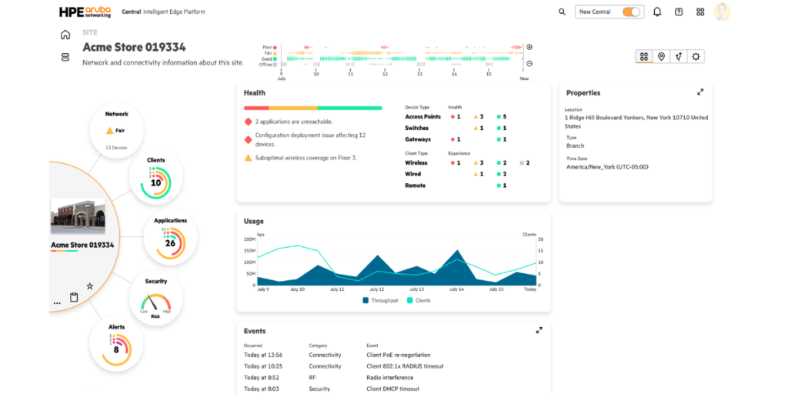The width and height of the screenshot is (788, 394).
Task: Favorite the site with star icon
Action: (x=89, y=286)
